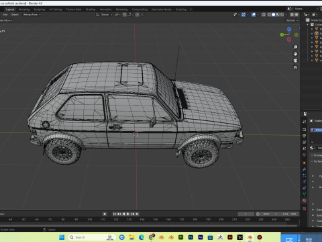Collapse the Surface panel in material properties

pyautogui.click(x=312, y=161)
